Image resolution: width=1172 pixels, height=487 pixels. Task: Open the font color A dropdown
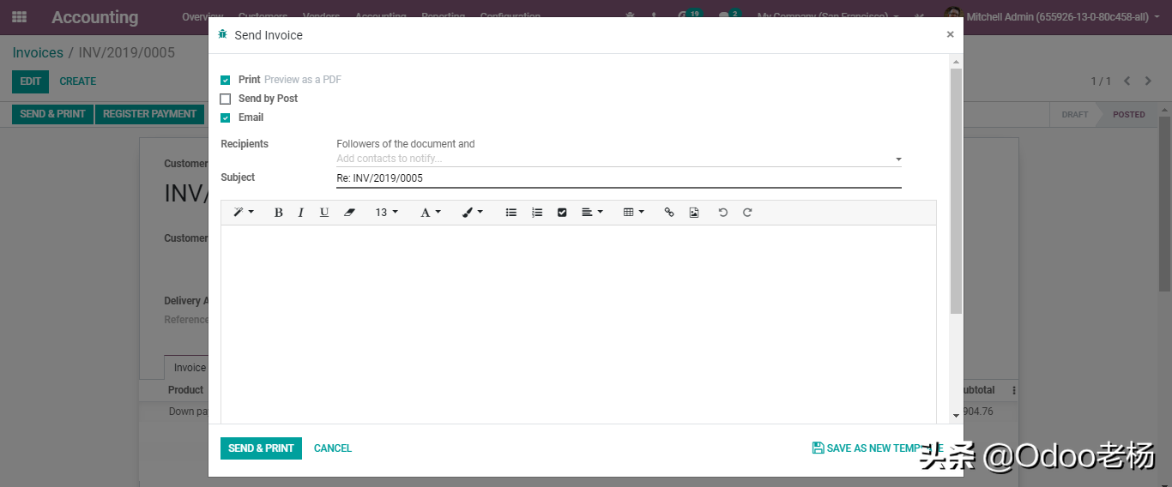[430, 213]
